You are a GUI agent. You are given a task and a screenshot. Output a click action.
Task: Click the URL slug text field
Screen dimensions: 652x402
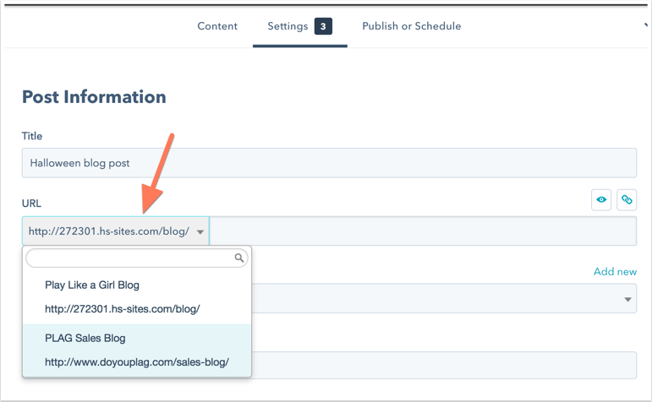(x=423, y=231)
